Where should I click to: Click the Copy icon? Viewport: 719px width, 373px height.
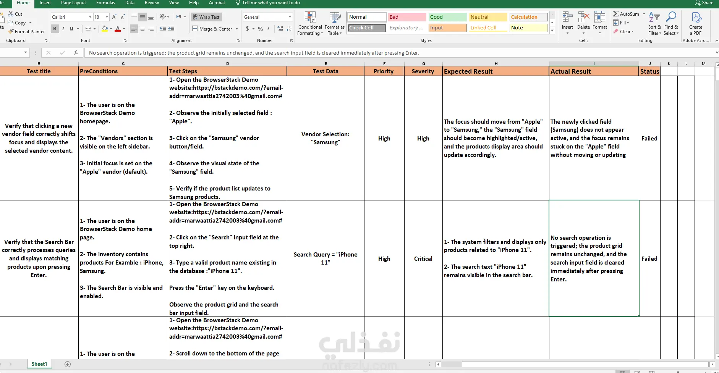coord(11,23)
